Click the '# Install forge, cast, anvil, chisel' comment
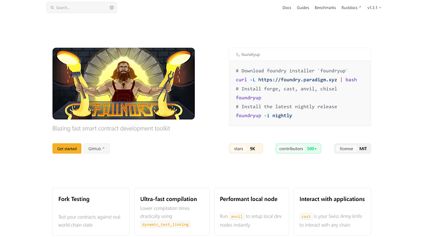Viewport: 421px width, 237px height. pos(286,88)
